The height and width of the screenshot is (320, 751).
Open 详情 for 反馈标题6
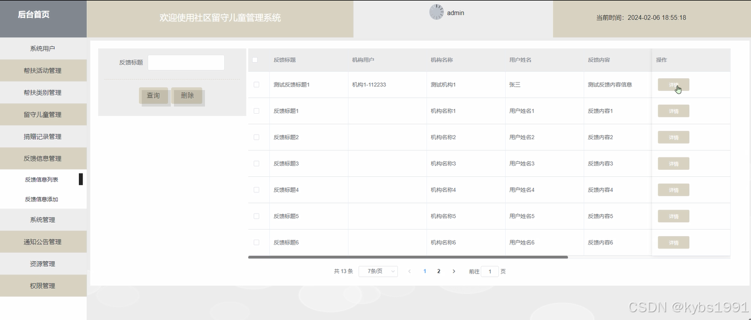point(673,242)
